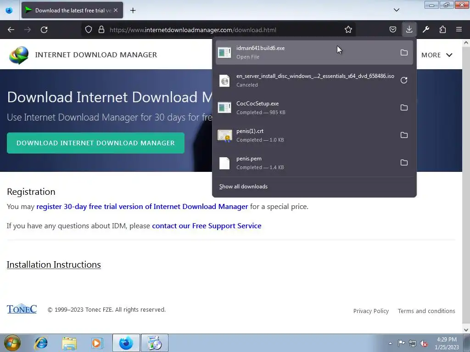This screenshot has height=352, width=470.
Task: Expand the MORE navigation dropdown
Action: [437, 55]
